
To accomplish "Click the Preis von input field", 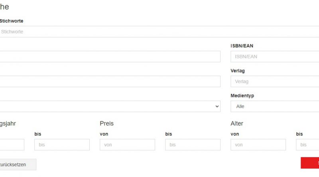I will pos(127,145).
